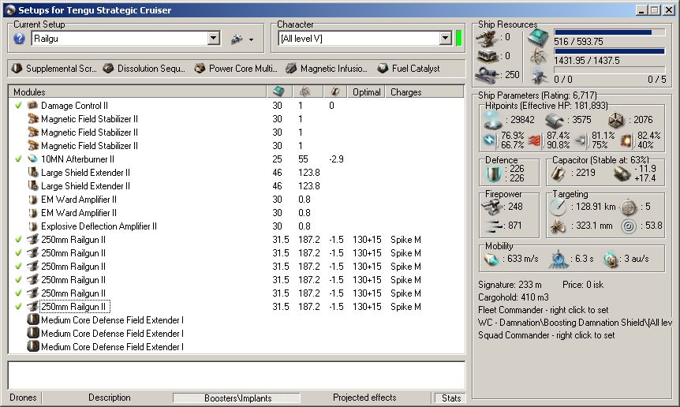Click the Firepower turret DPS icon
The image size is (680, 407).
pos(491,207)
